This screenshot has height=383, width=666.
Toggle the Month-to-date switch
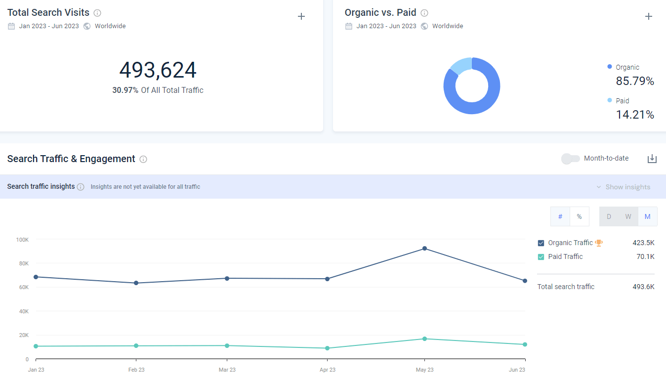571,159
